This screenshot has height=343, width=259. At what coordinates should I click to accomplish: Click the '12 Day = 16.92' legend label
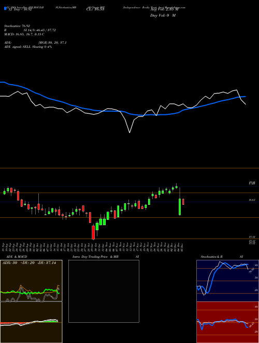19,9
